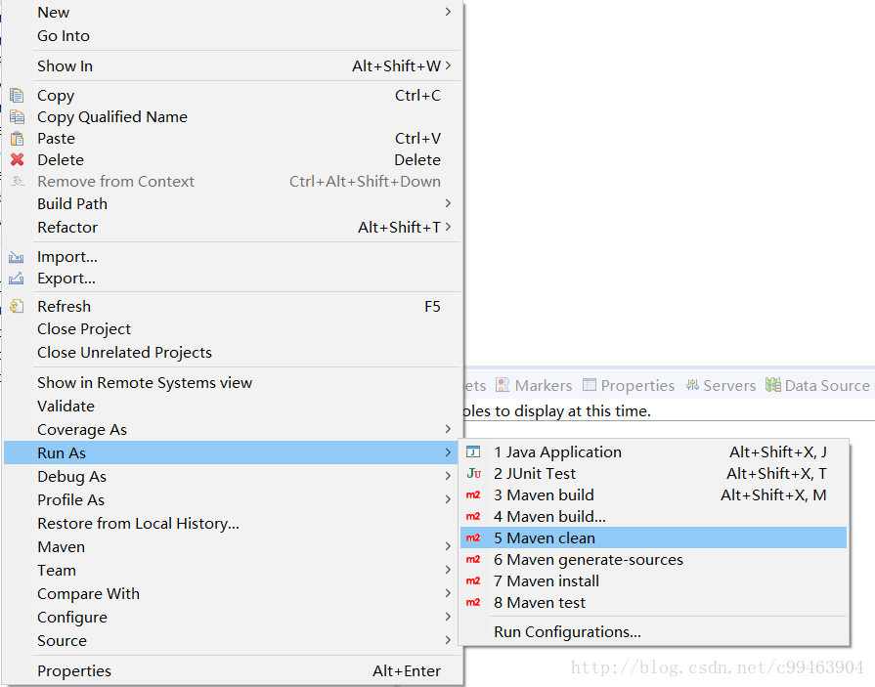Run as 1 Java Application
The height and width of the screenshot is (687, 875).
point(653,451)
